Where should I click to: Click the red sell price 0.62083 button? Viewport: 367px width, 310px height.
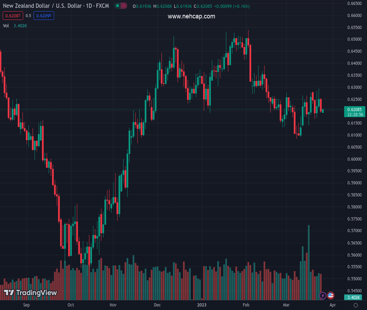pyautogui.click(x=13, y=16)
